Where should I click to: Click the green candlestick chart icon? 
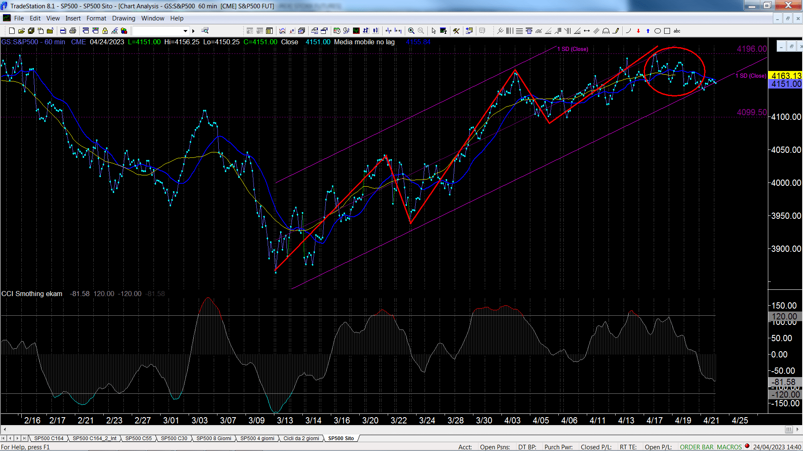click(356, 30)
